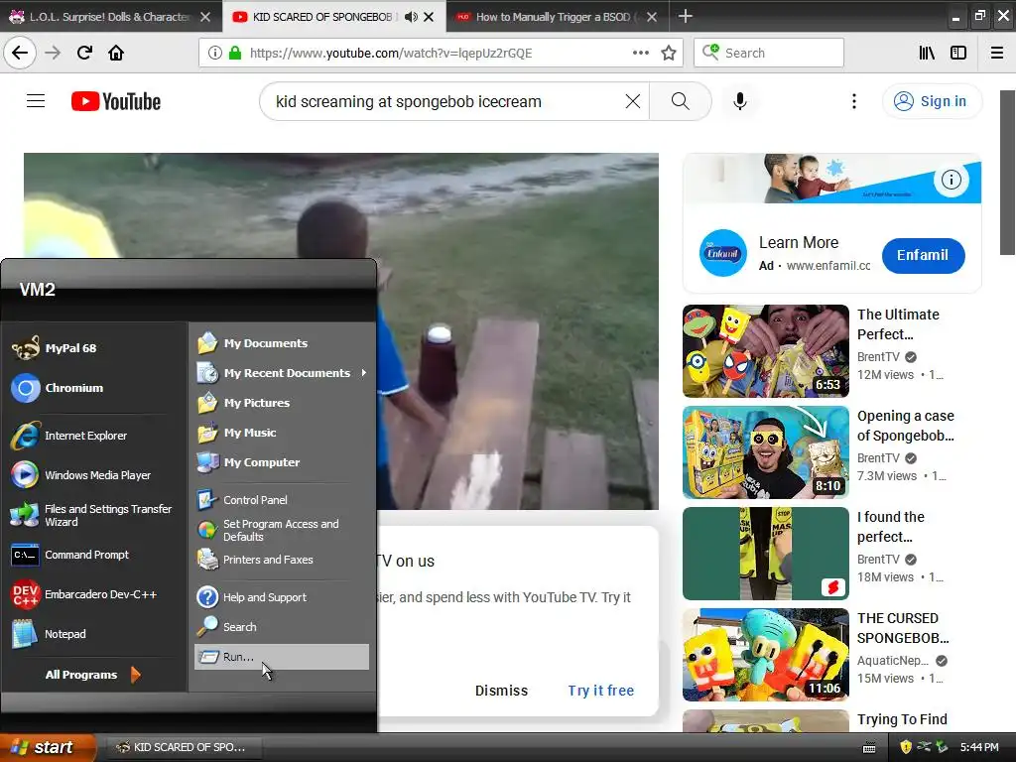Open the on-screen keyboard tray icon

[869, 748]
